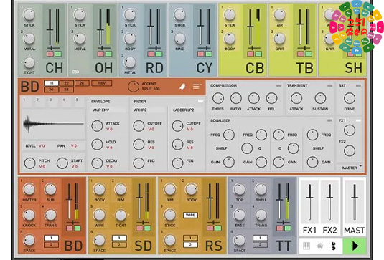The image size is (384, 260).
Task: Enable the Compressor section switch
Action: [278, 85]
